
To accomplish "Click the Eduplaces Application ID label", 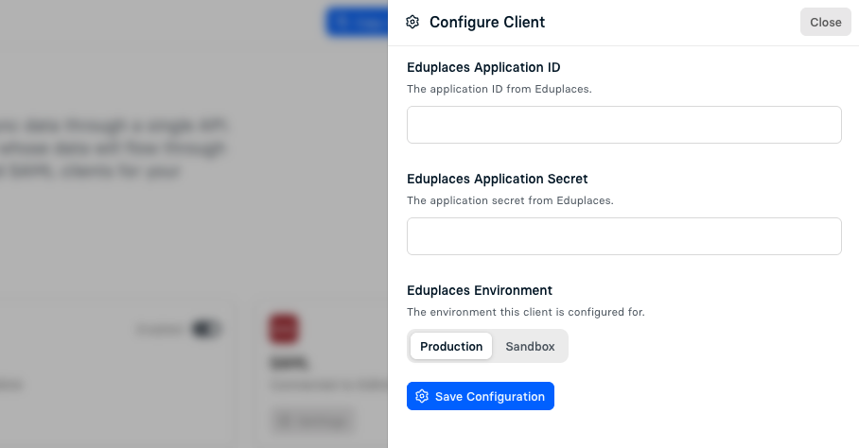I will [483, 67].
